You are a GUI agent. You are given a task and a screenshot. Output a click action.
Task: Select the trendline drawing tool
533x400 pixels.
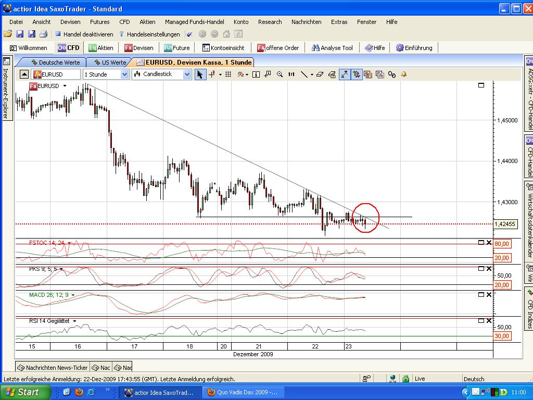[305, 74]
